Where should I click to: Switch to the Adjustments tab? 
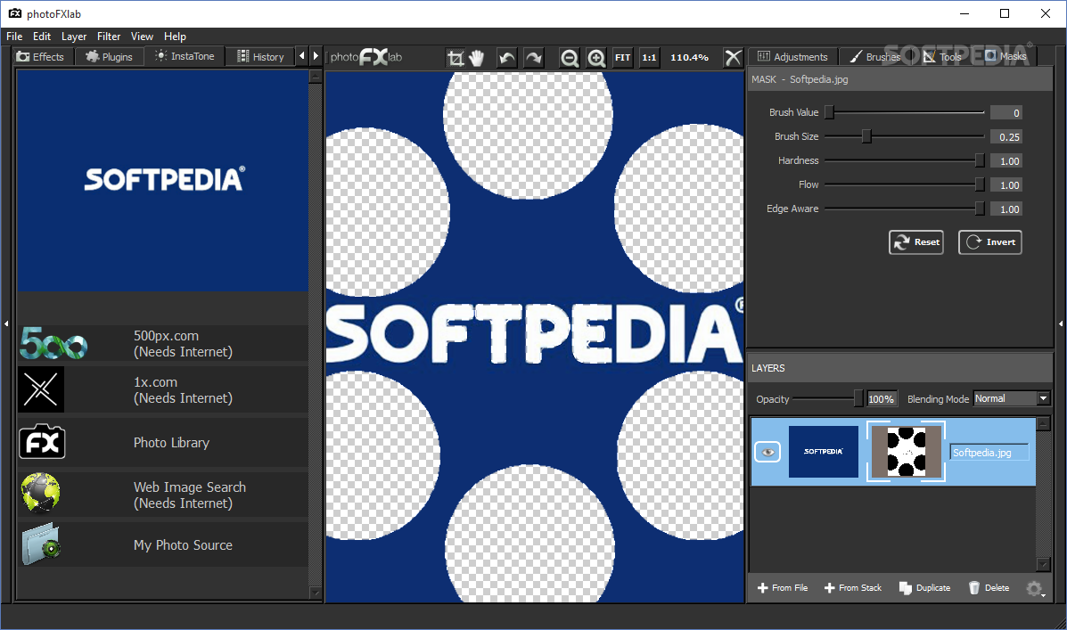tap(792, 56)
